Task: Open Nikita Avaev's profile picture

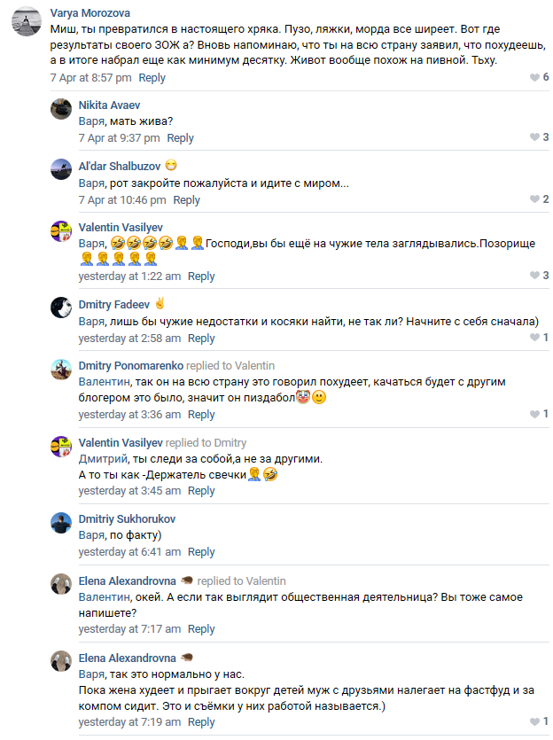Action: (x=61, y=109)
